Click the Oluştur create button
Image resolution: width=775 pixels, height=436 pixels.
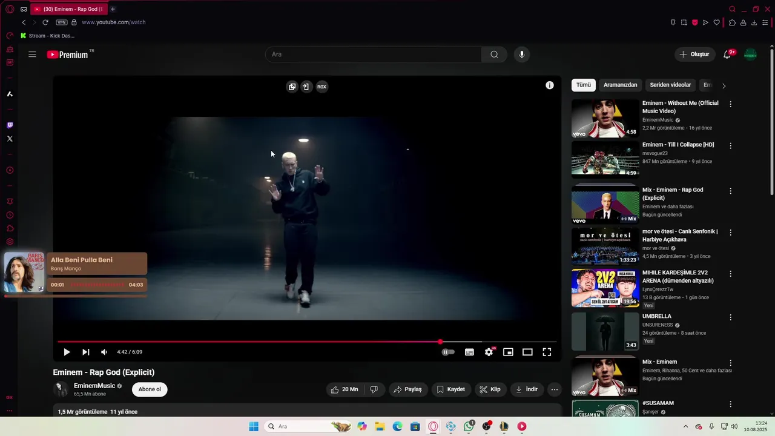(694, 54)
